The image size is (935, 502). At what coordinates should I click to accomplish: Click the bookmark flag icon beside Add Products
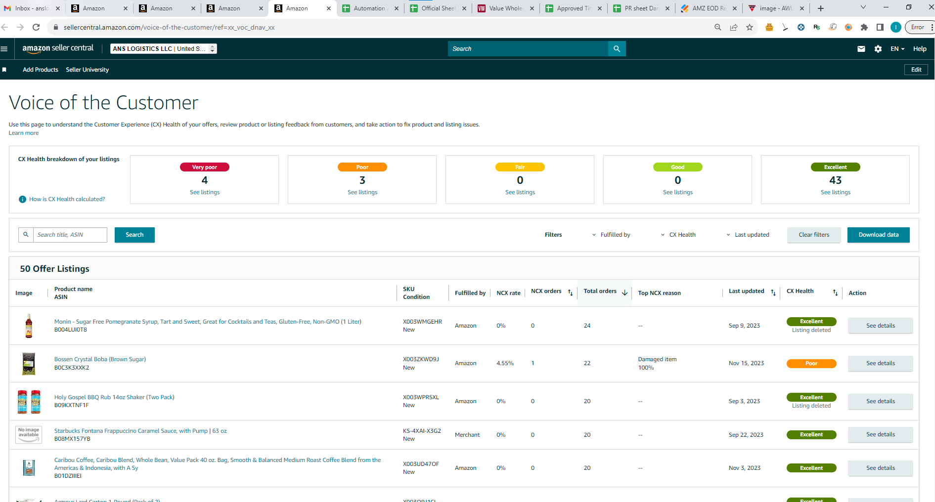4,70
